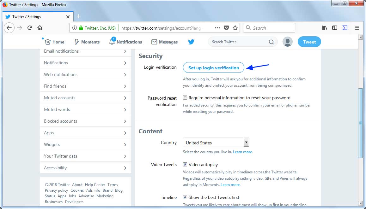This screenshot has height=209, width=366.
Task: Click the scrollbar up arrow
Action: 360,37
